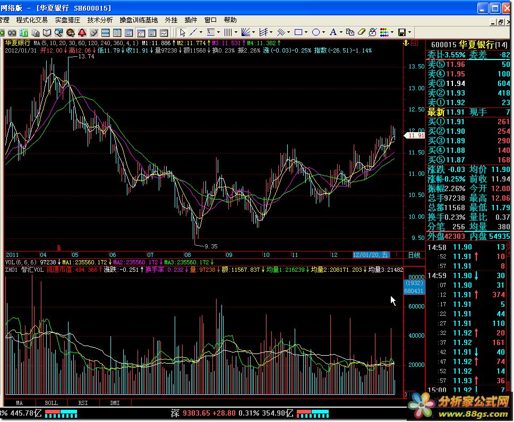Select the rectangle drawing tool
The height and width of the screenshot is (422, 514).
[x=298, y=32]
